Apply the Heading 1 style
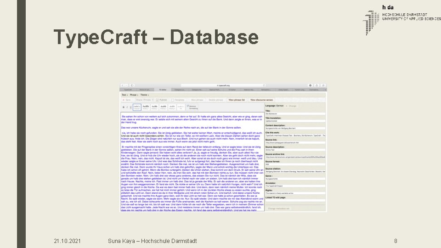The width and height of the screenshot is (441, 248). [x=146, y=107]
